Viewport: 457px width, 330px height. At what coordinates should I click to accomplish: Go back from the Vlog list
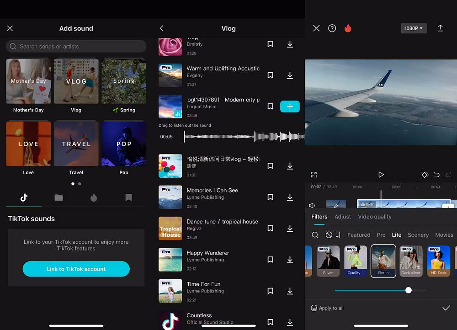[161, 28]
